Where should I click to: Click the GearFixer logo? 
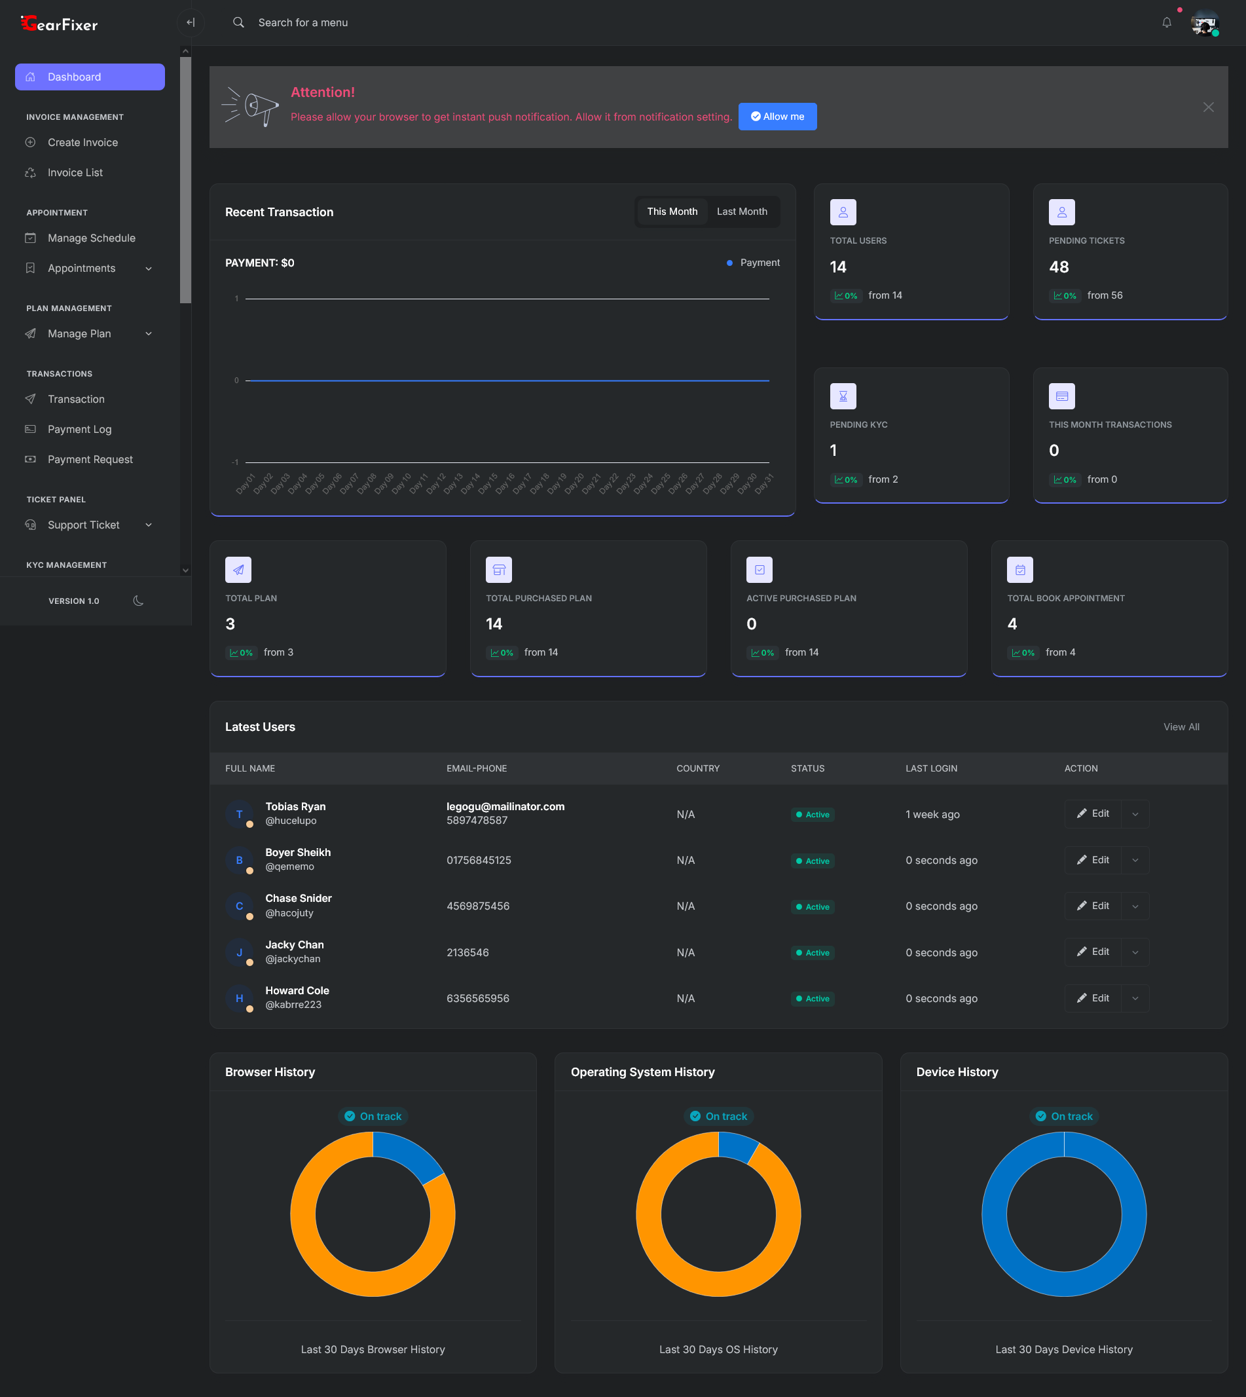60,24
